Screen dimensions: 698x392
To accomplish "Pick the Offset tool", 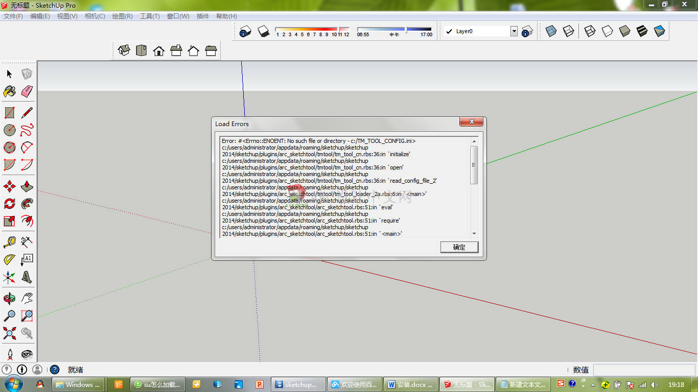I will tap(27, 221).
